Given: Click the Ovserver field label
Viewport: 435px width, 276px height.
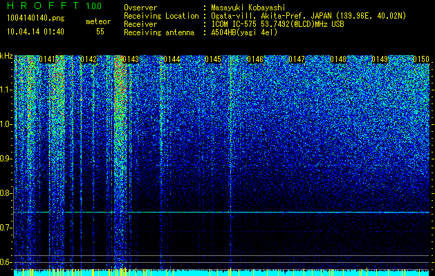Looking at the screenshot, I should click(140, 8).
